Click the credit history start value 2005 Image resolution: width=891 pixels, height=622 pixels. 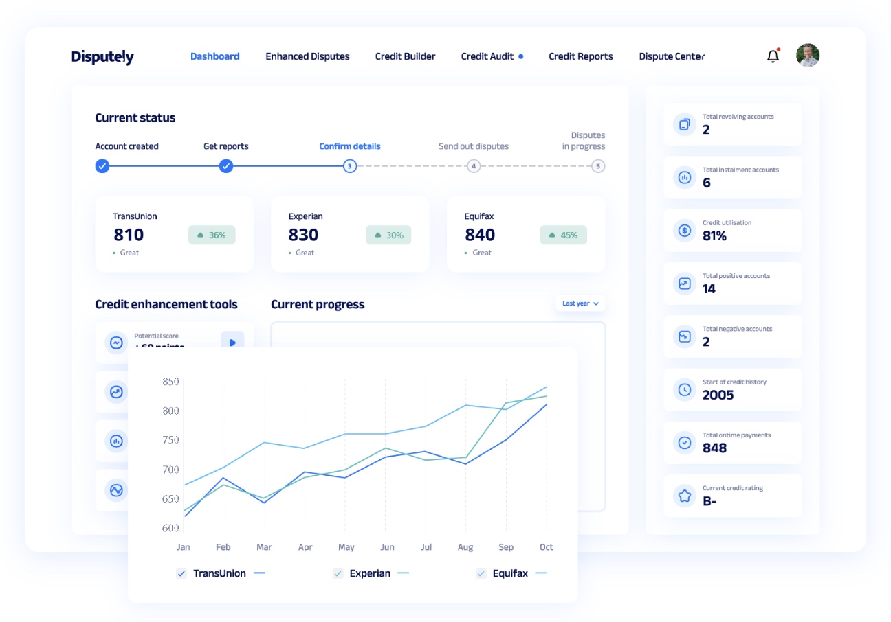[x=718, y=395]
